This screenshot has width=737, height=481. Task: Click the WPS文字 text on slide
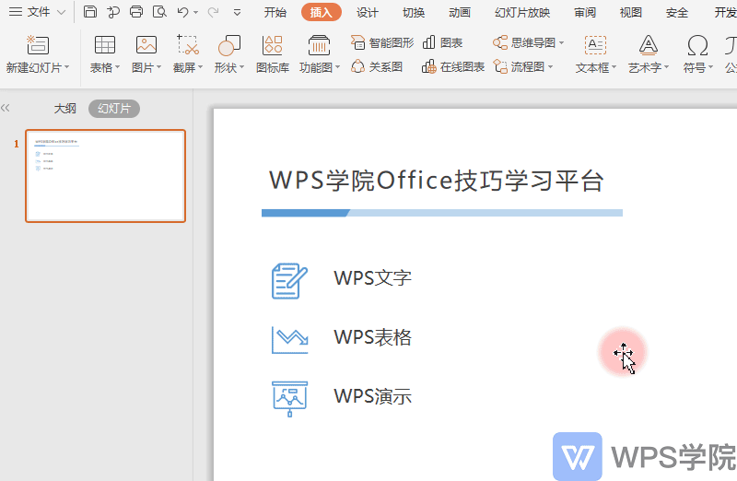(x=373, y=278)
